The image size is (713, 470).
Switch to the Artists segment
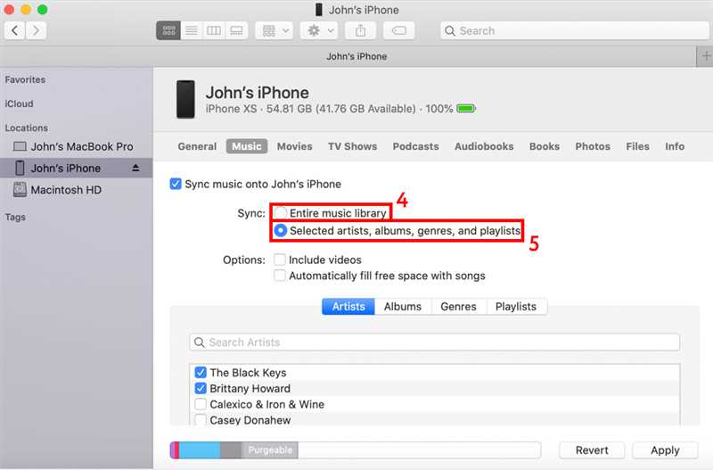point(348,307)
